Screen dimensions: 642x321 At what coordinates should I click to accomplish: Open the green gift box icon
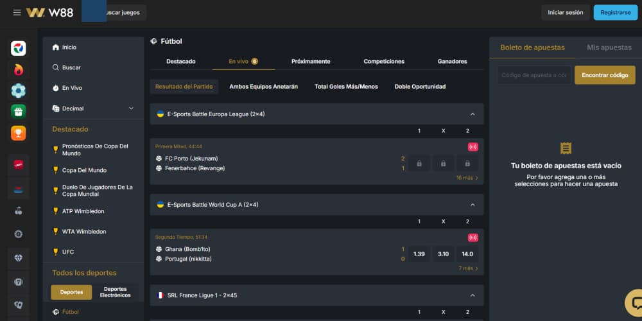tap(19, 112)
